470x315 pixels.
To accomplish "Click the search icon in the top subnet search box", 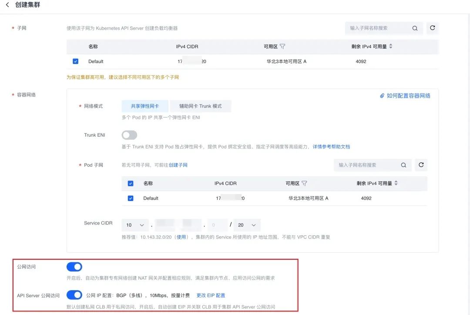I will 415,28.
